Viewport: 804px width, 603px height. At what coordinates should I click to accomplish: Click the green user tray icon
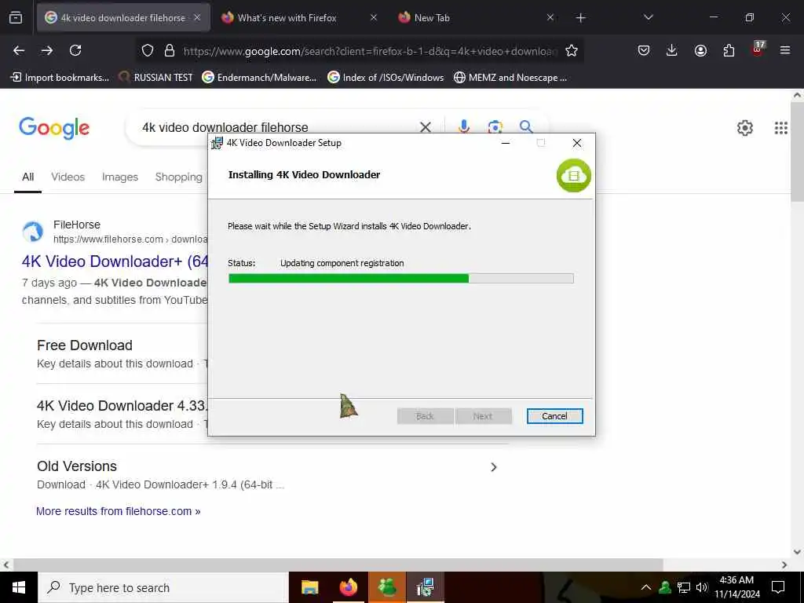pos(665,587)
